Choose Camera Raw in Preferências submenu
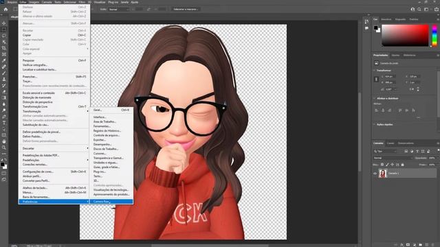The width and height of the screenshot is (440, 247). (x=111, y=202)
